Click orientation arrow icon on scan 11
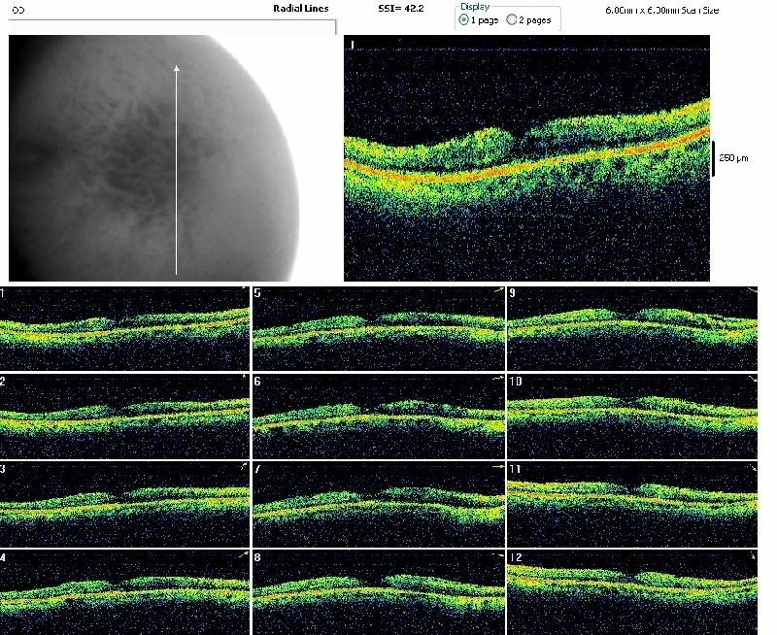This screenshot has height=635, width=777. 752,467
